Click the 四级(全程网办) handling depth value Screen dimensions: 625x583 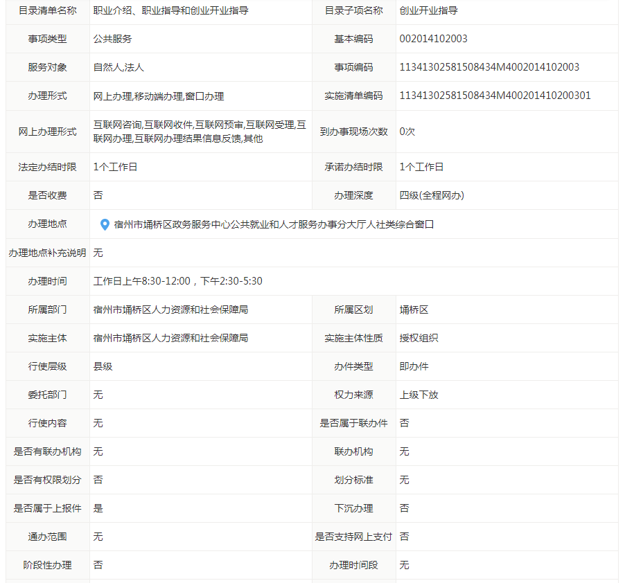432,195
